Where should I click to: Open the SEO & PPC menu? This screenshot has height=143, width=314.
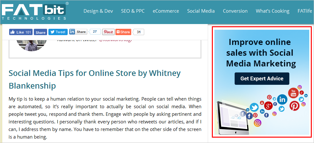coord(133,11)
